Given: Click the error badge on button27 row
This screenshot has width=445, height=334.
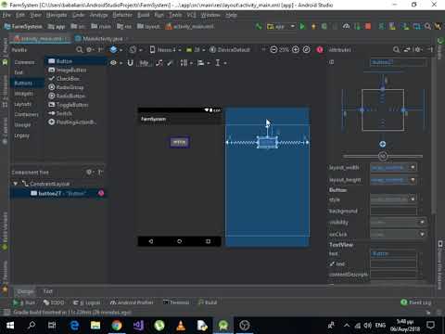Looking at the screenshot, I should click(x=101, y=193).
